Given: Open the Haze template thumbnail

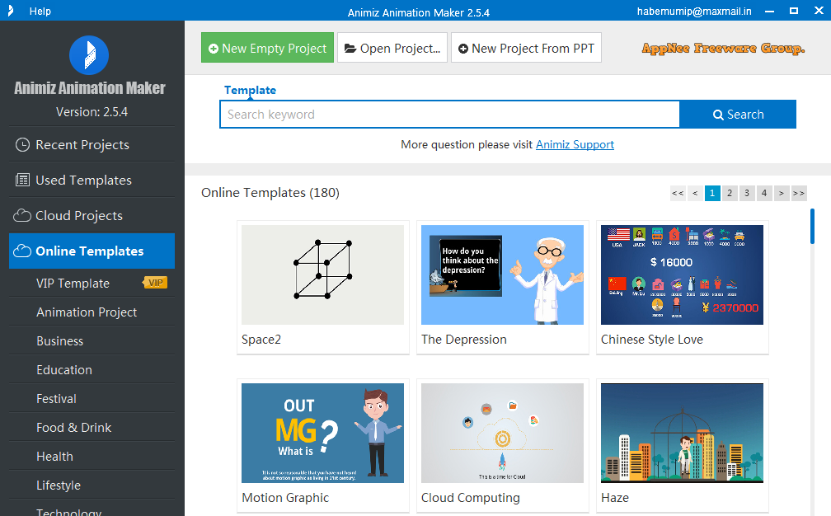Looking at the screenshot, I should point(682,434).
